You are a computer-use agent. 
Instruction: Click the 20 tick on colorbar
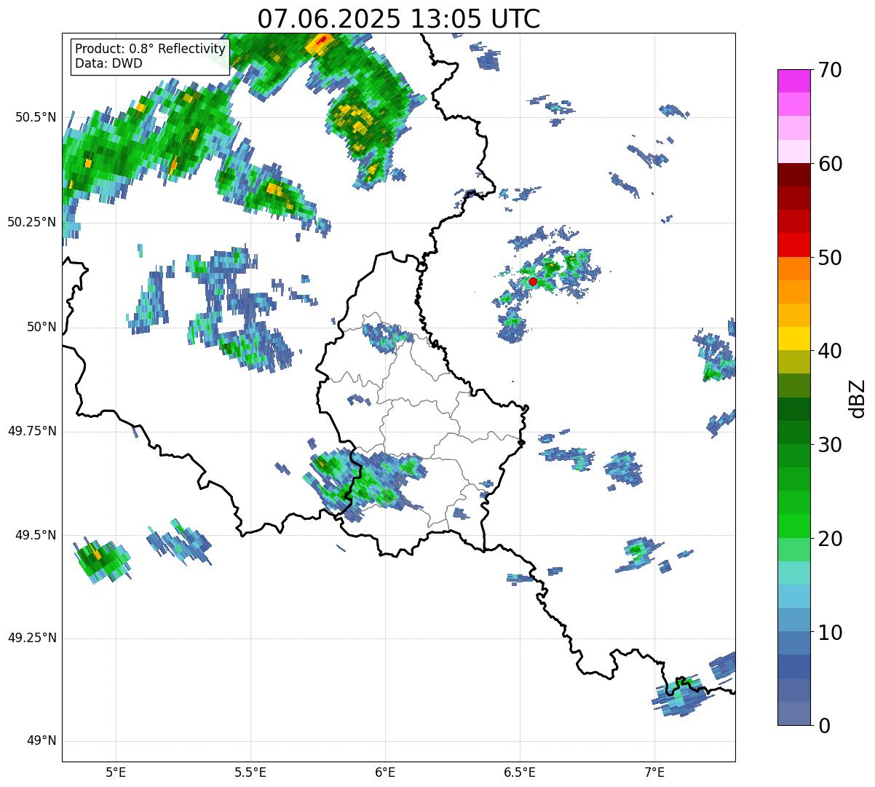point(829,539)
